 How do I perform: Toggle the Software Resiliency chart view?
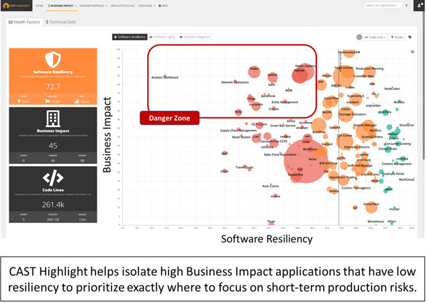[130, 37]
